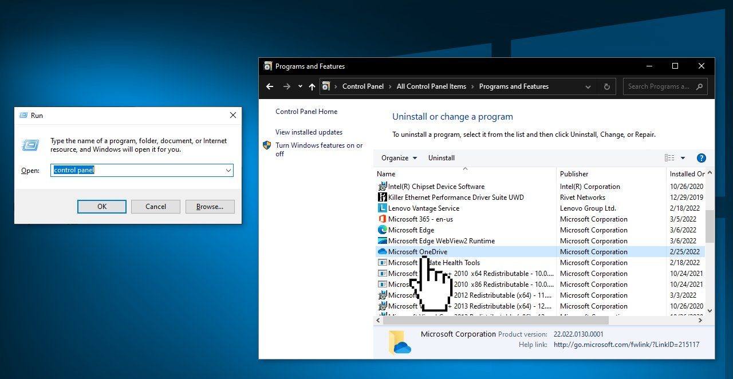Select the Microsoft OneDrive row
Image resolution: width=733 pixels, height=379 pixels.
point(540,252)
